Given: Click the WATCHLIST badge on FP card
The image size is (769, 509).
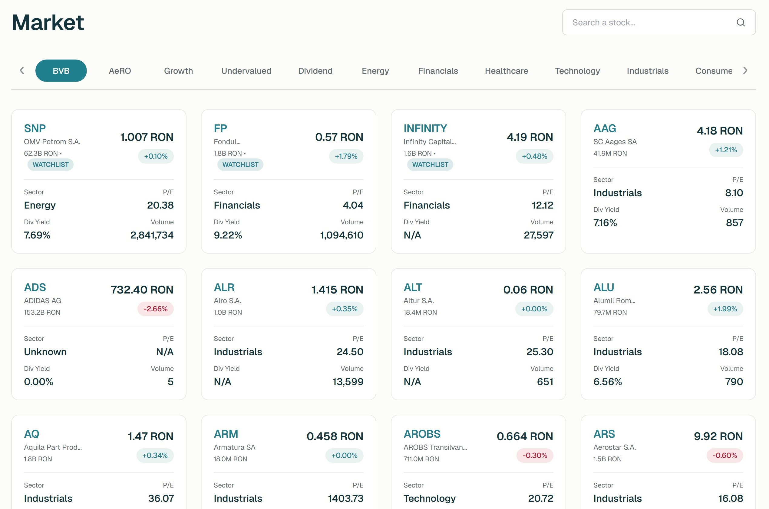Looking at the screenshot, I should tap(240, 165).
